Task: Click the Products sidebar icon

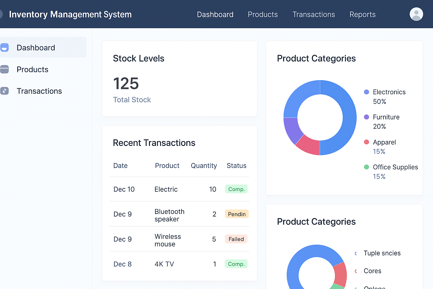Action: pyautogui.click(x=5, y=69)
